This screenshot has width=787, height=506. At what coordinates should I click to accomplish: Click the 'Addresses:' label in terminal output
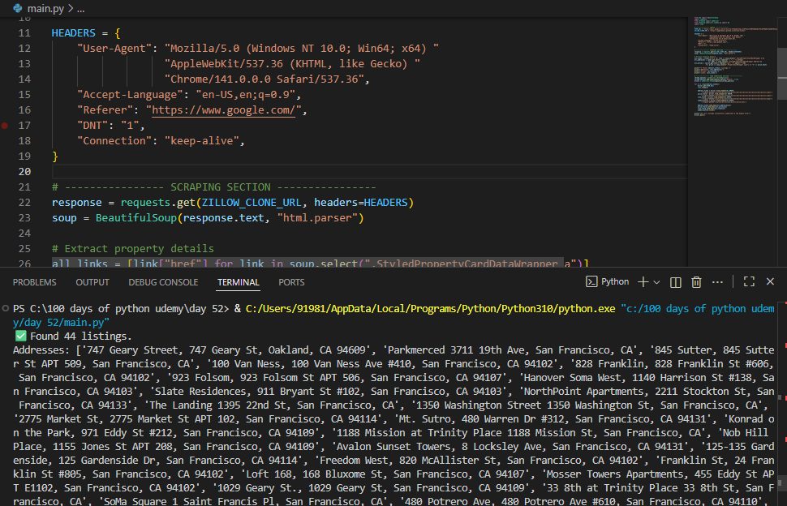[x=41, y=350]
